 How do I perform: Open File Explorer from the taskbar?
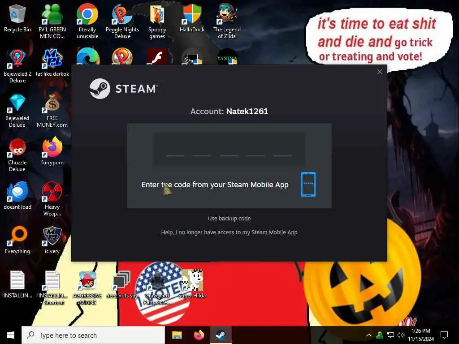(x=177, y=335)
